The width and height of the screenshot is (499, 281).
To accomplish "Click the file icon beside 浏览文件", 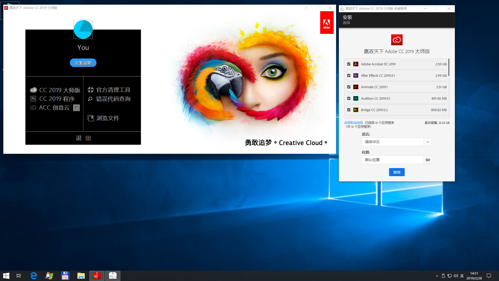I will pyautogui.click(x=90, y=118).
